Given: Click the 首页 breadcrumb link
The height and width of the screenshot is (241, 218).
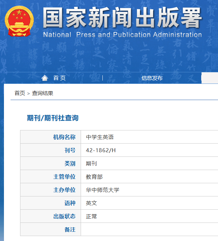Looking at the screenshot, I should [x=20, y=93].
